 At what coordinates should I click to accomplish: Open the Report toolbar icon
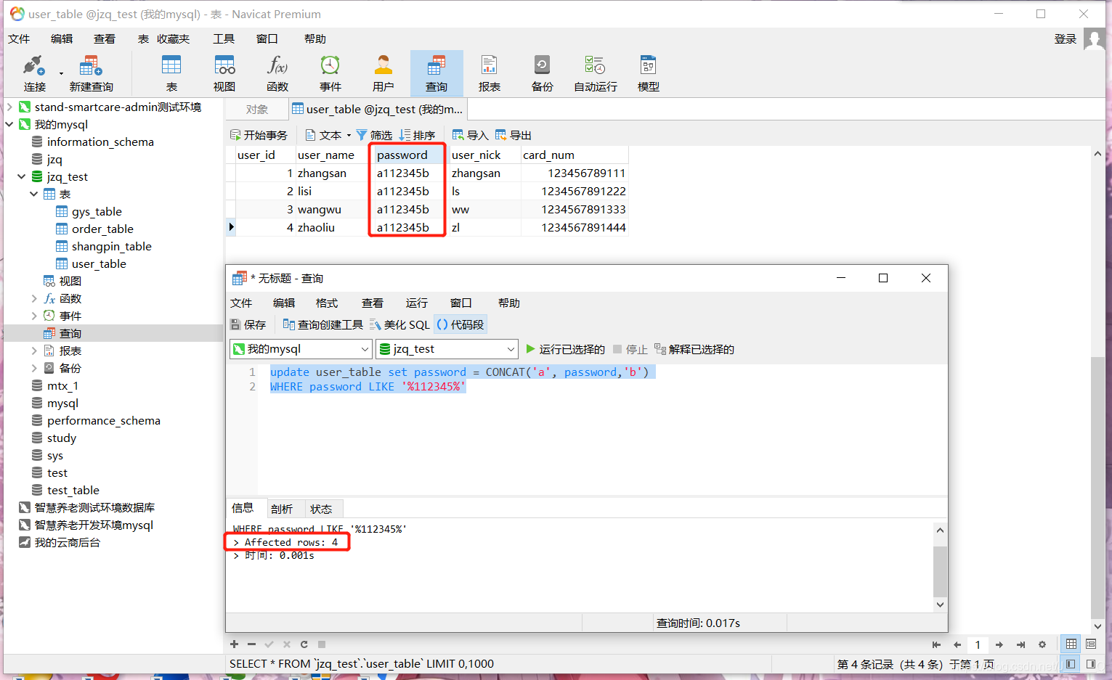(490, 73)
